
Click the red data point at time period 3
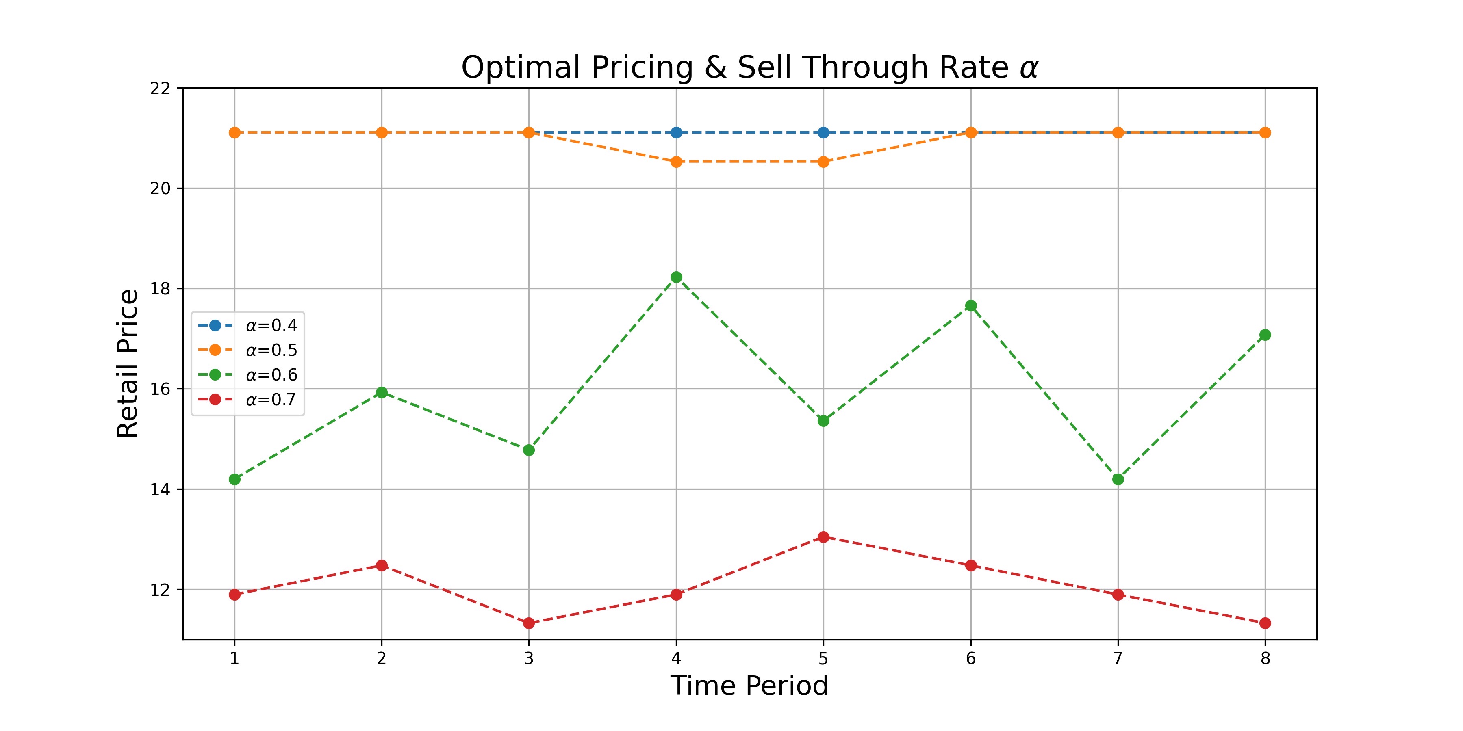(x=529, y=623)
